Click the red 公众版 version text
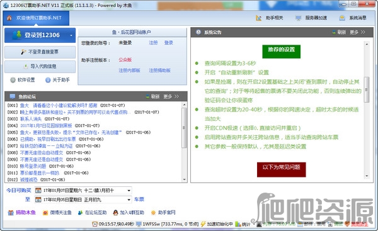The image size is (378, 231). coord(125,60)
